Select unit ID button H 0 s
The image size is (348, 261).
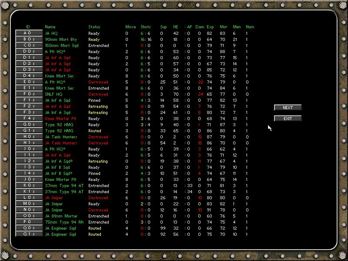[29, 137]
